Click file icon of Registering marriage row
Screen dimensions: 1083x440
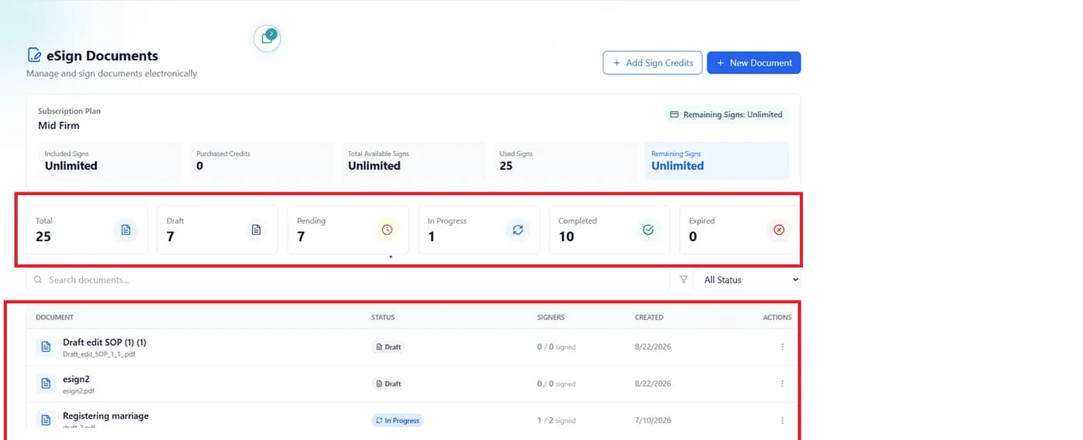click(x=46, y=419)
